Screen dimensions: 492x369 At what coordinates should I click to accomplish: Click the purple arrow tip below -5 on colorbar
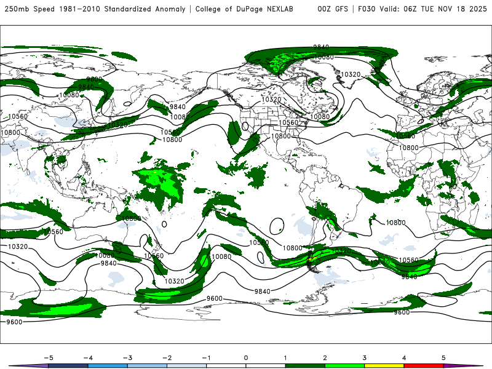click(x=28, y=366)
